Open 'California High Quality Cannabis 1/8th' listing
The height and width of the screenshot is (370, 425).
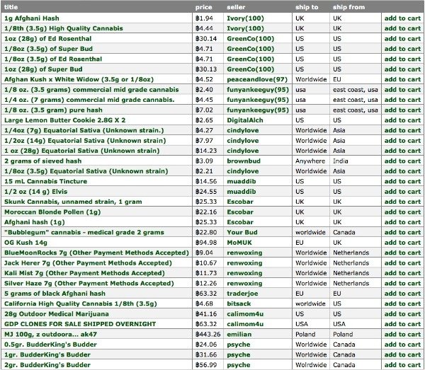81,303
